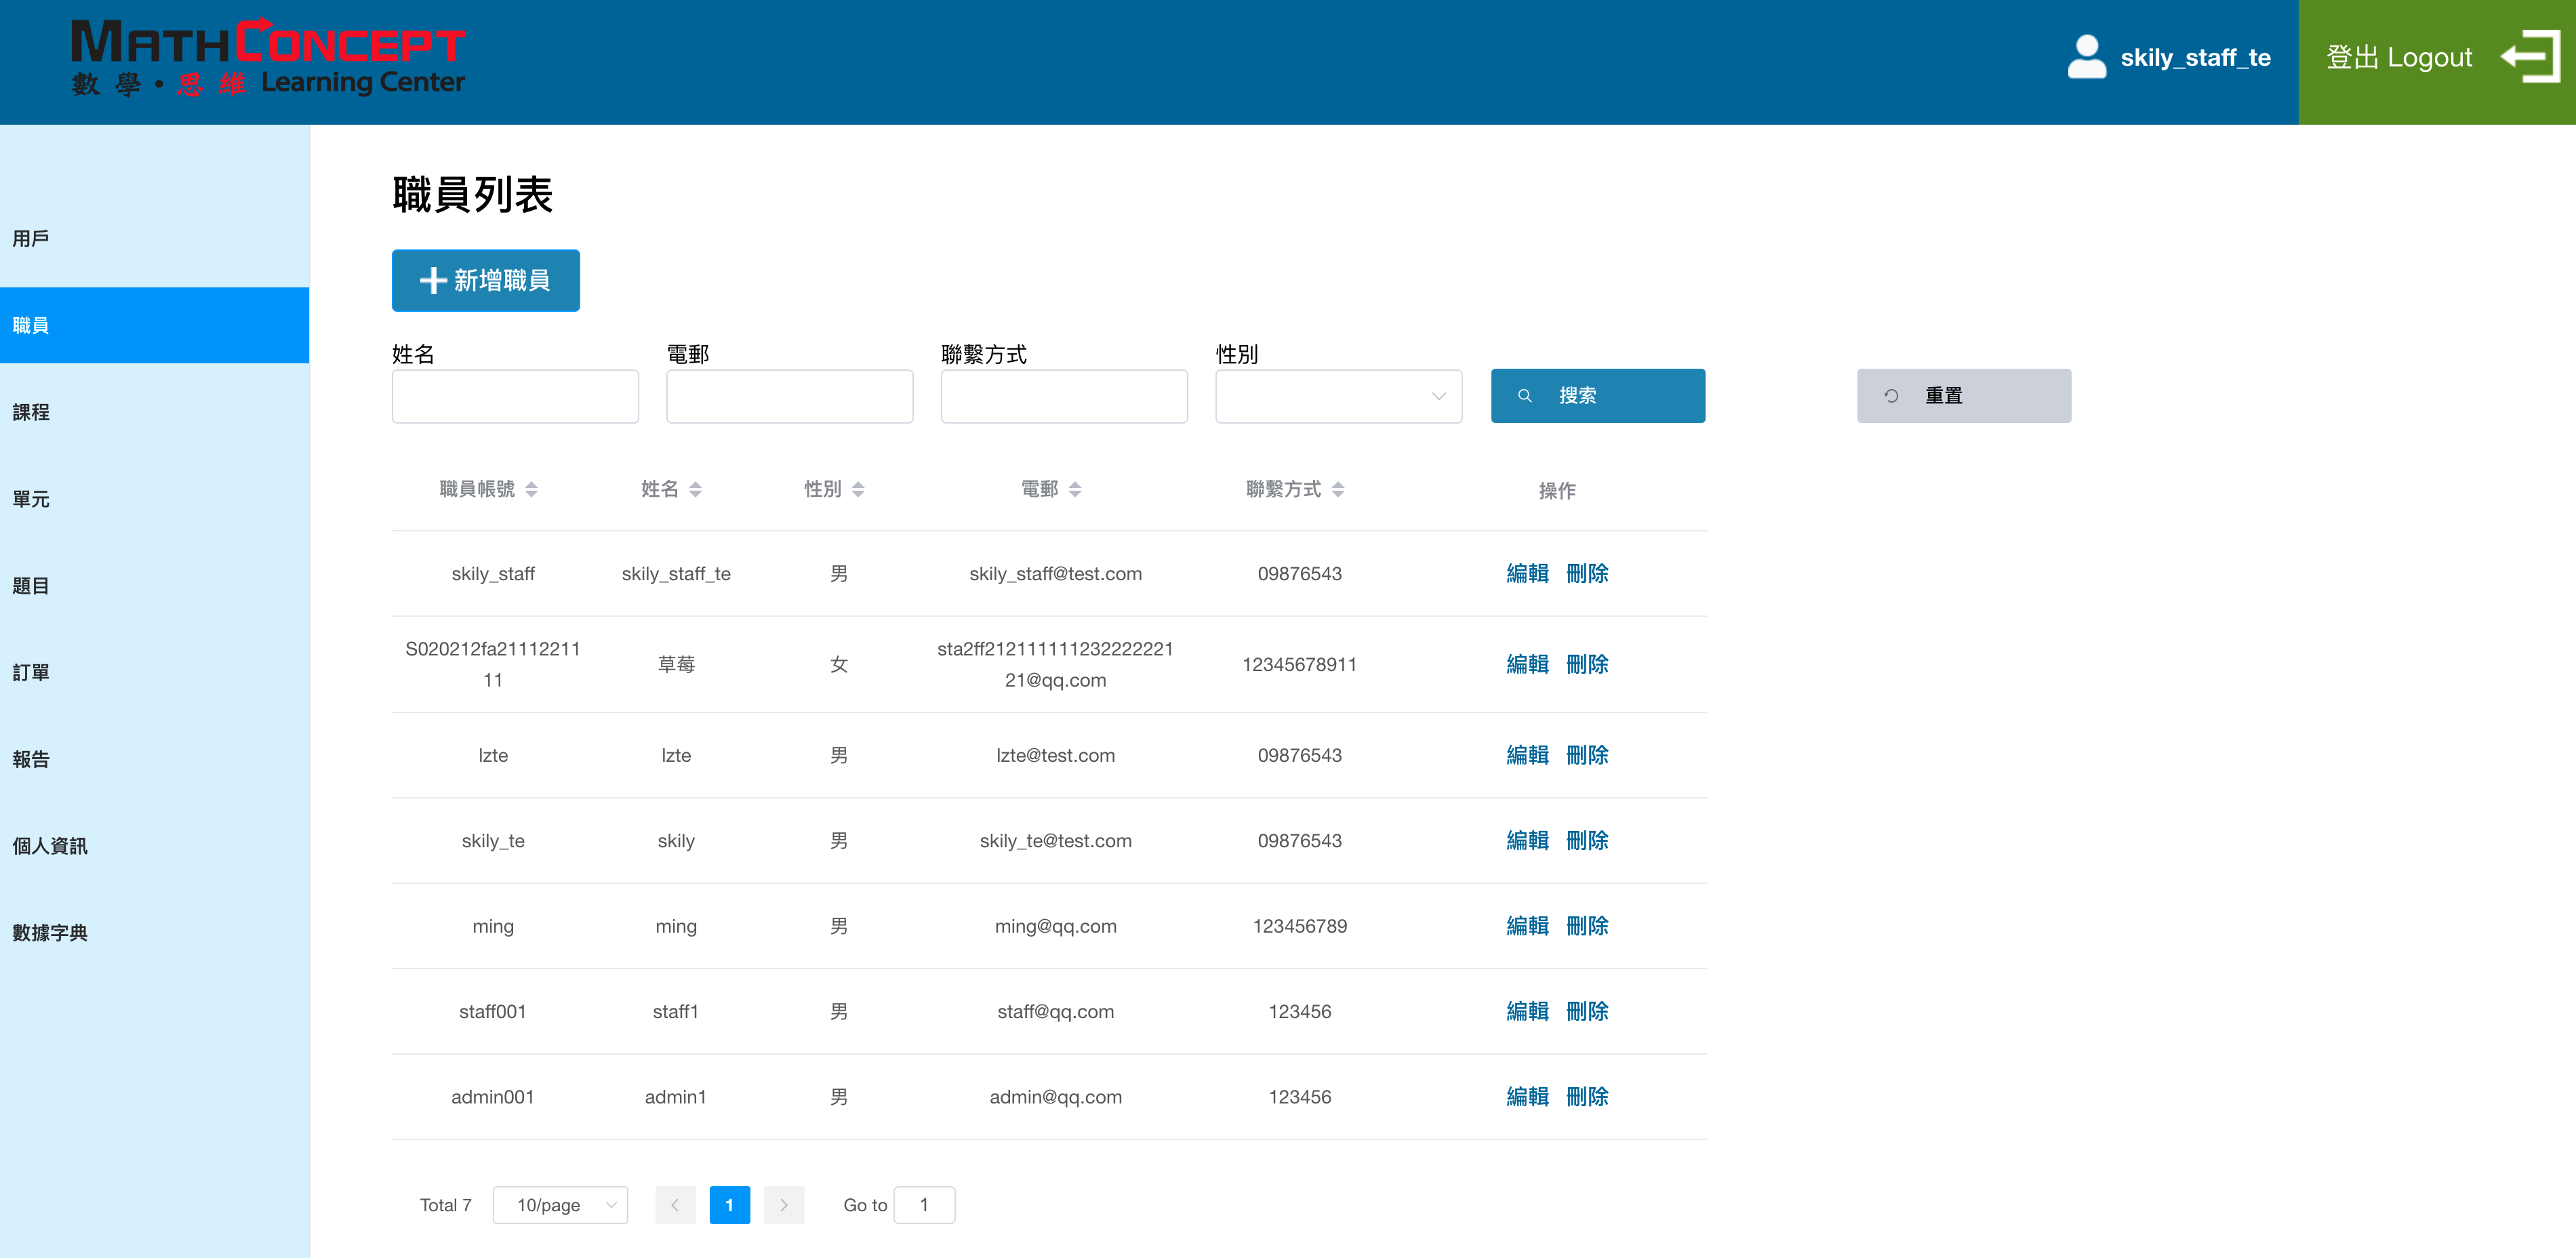Open the 性別 filter dropdown
The height and width of the screenshot is (1258, 2576).
coord(1338,396)
